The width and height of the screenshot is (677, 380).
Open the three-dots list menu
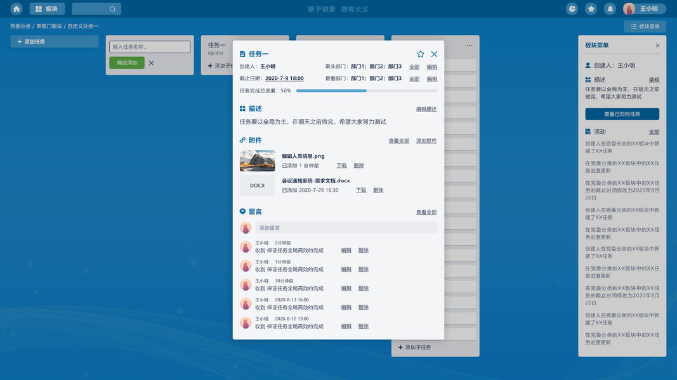[470, 45]
